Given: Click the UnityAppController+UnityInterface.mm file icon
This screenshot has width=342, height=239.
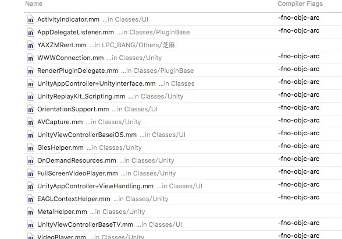Looking at the screenshot, I should tap(31, 83).
